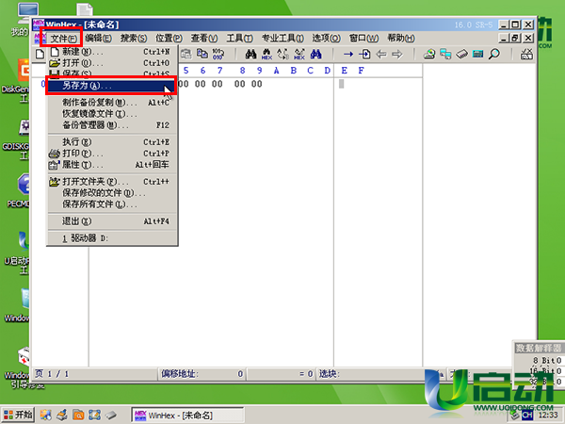Click the New file icon in the toolbar
This screenshot has width=565, height=424.
coord(40,55)
